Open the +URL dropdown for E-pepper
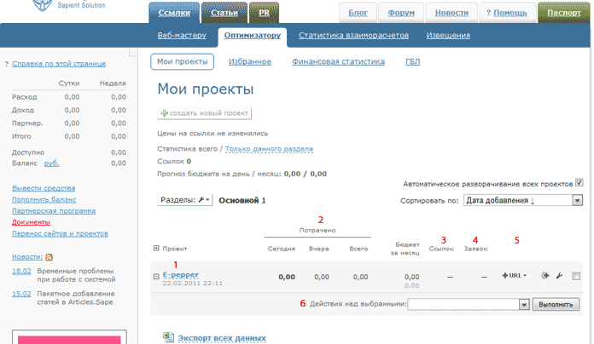This screenshot has height=344, width=594. click(515, 276)
